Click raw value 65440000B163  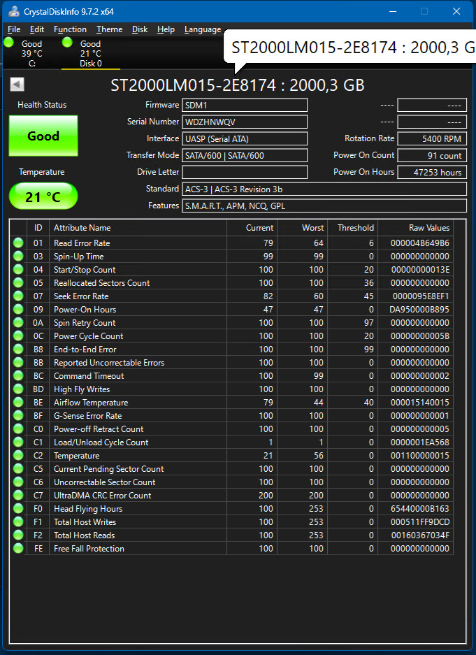tap(420, 509)
